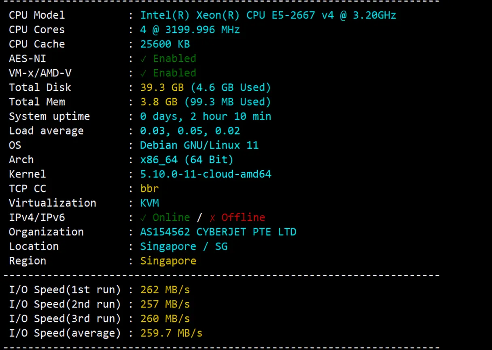Image resolution: width=492 pixels, height=350 pixels.
Task: Click the AS154562 CYBERJET PTE LTD organization text
Action: 218,232
